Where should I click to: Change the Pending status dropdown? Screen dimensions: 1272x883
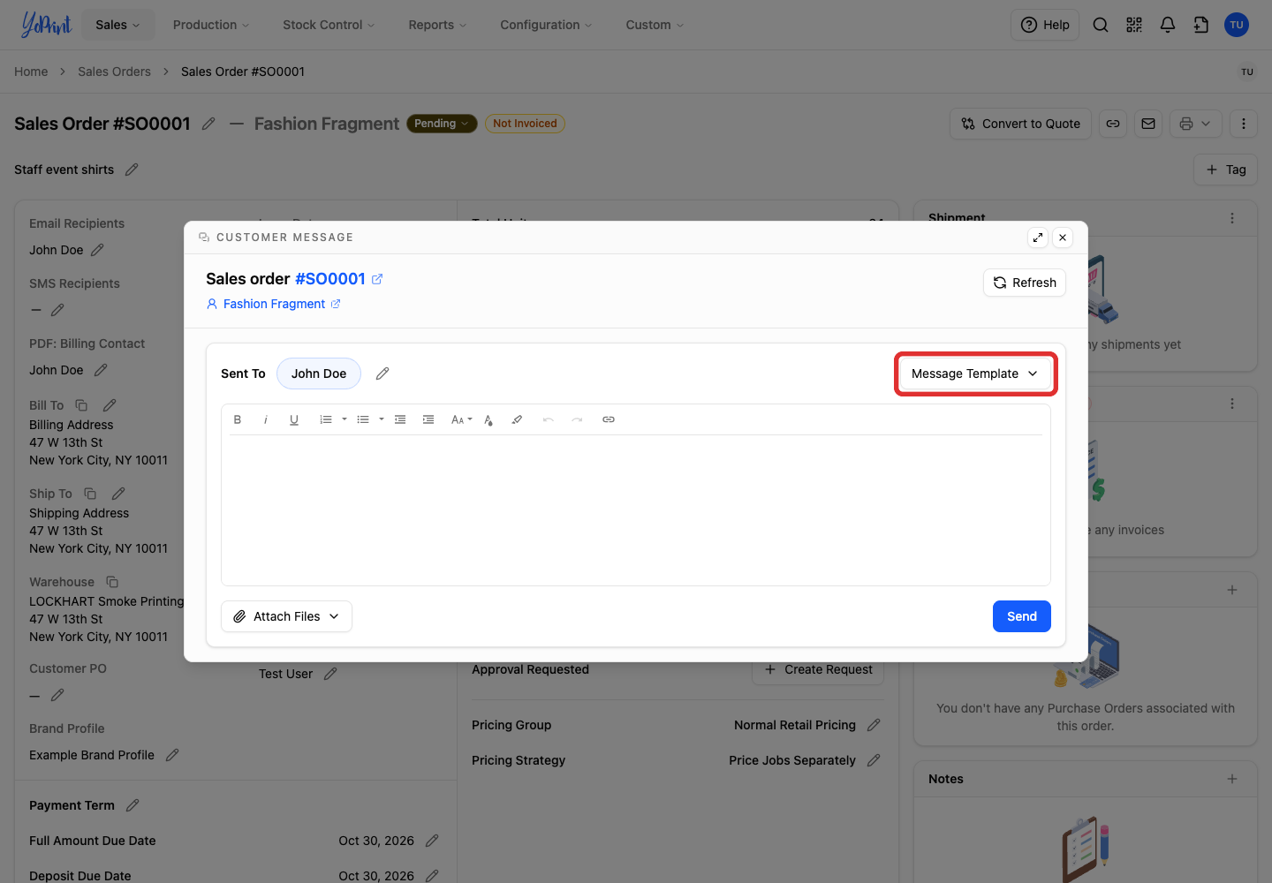(x=442, y=124)
